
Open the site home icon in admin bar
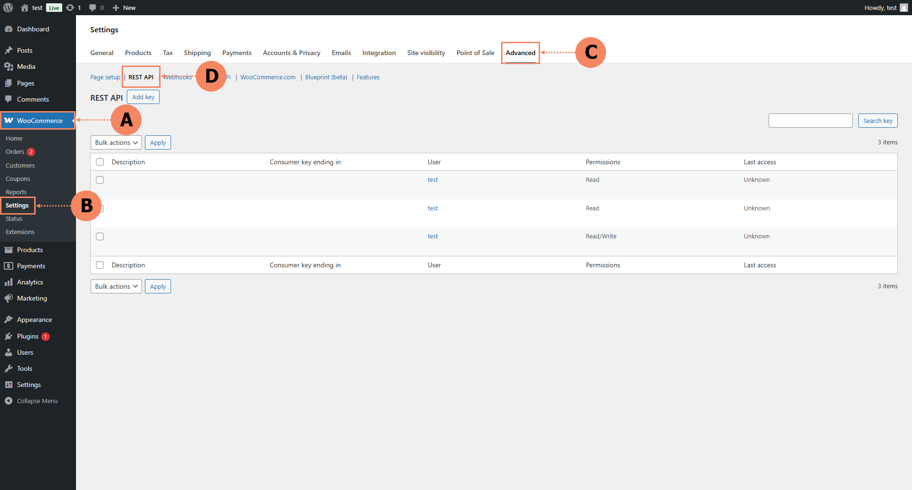point(25,8)
